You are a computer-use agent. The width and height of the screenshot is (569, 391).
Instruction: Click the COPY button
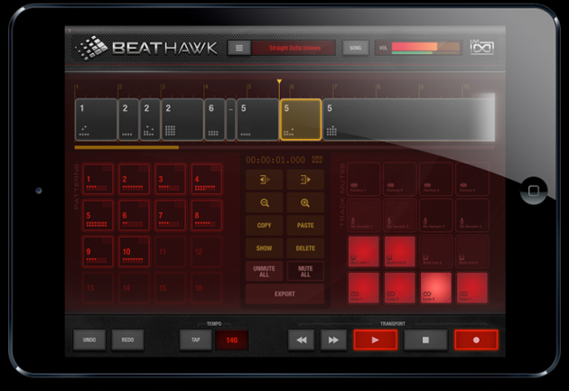tap(264, 225)
